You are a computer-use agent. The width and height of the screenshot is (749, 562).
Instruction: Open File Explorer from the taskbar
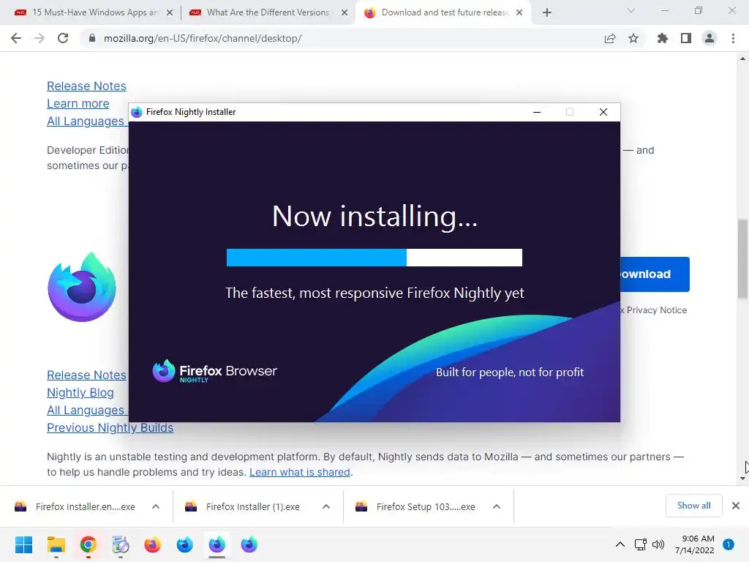coord(56,544)
